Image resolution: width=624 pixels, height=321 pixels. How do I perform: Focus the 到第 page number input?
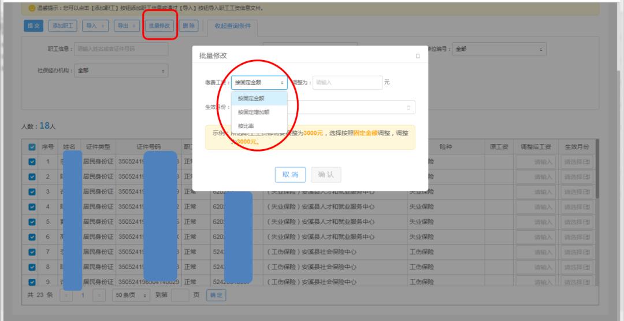point(180,296)
